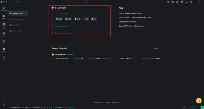Click the Search Coin input field
204x109 pixels.
click(x=81, y=13)
